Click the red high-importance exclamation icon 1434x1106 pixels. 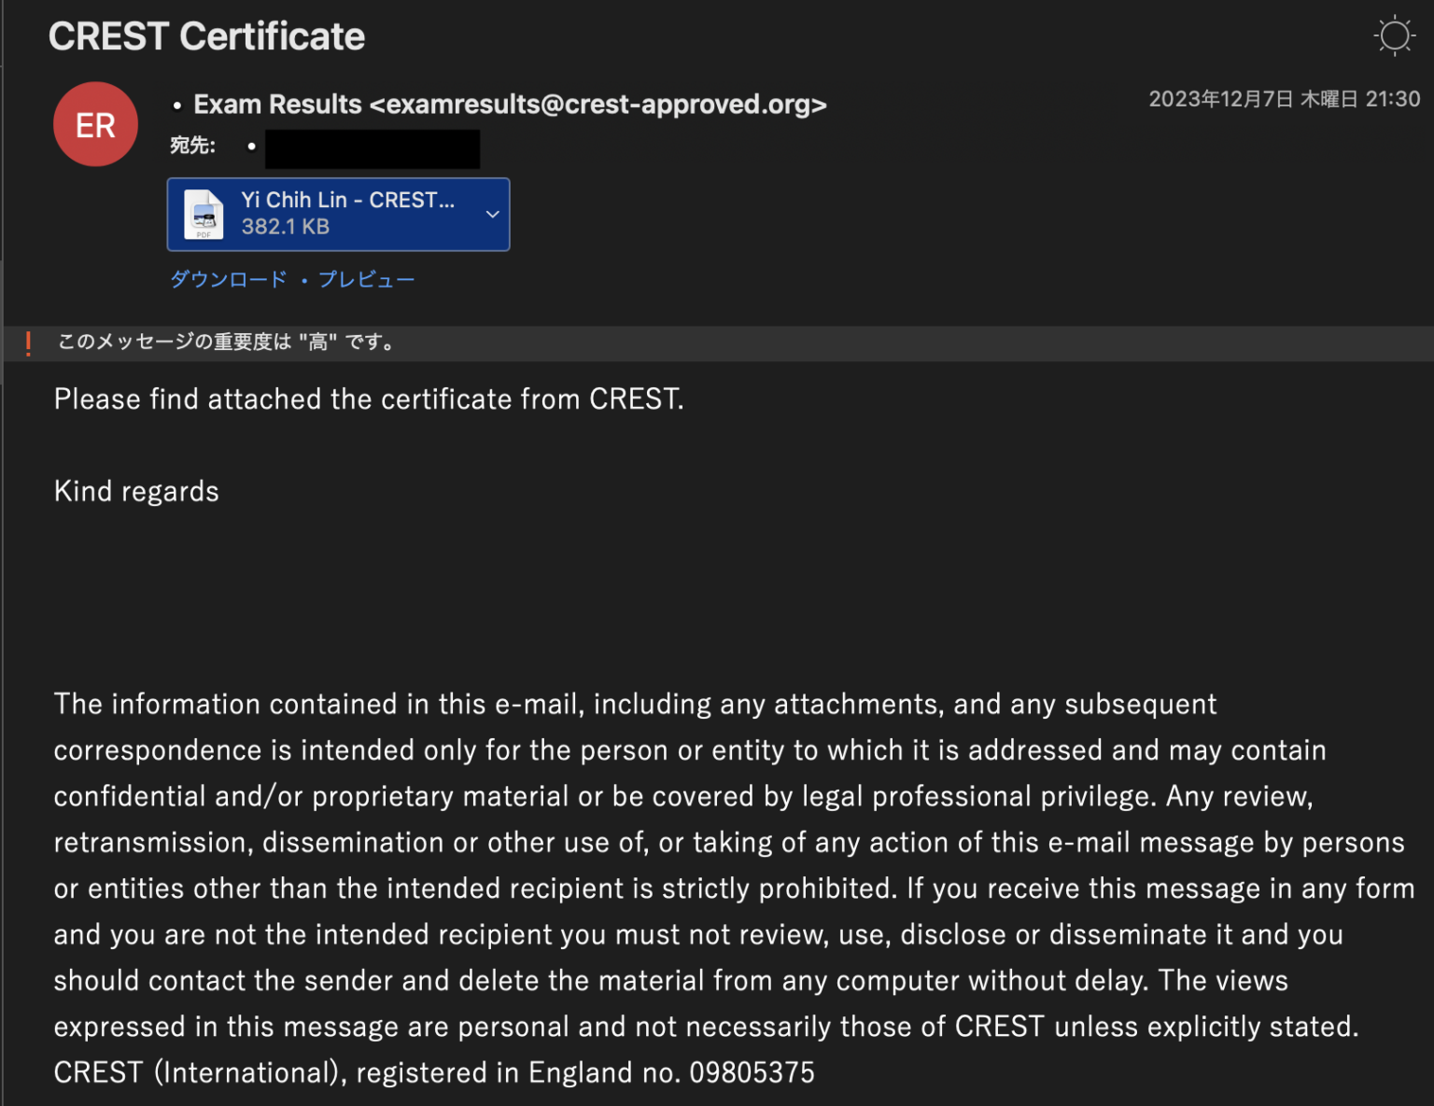click(28, 342)
